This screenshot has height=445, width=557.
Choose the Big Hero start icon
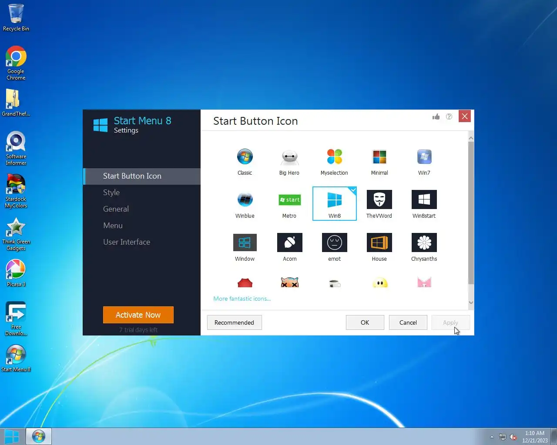point(289,161)
